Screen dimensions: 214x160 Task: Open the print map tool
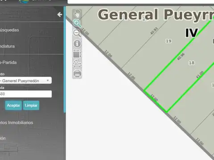(x=77, y=74)
